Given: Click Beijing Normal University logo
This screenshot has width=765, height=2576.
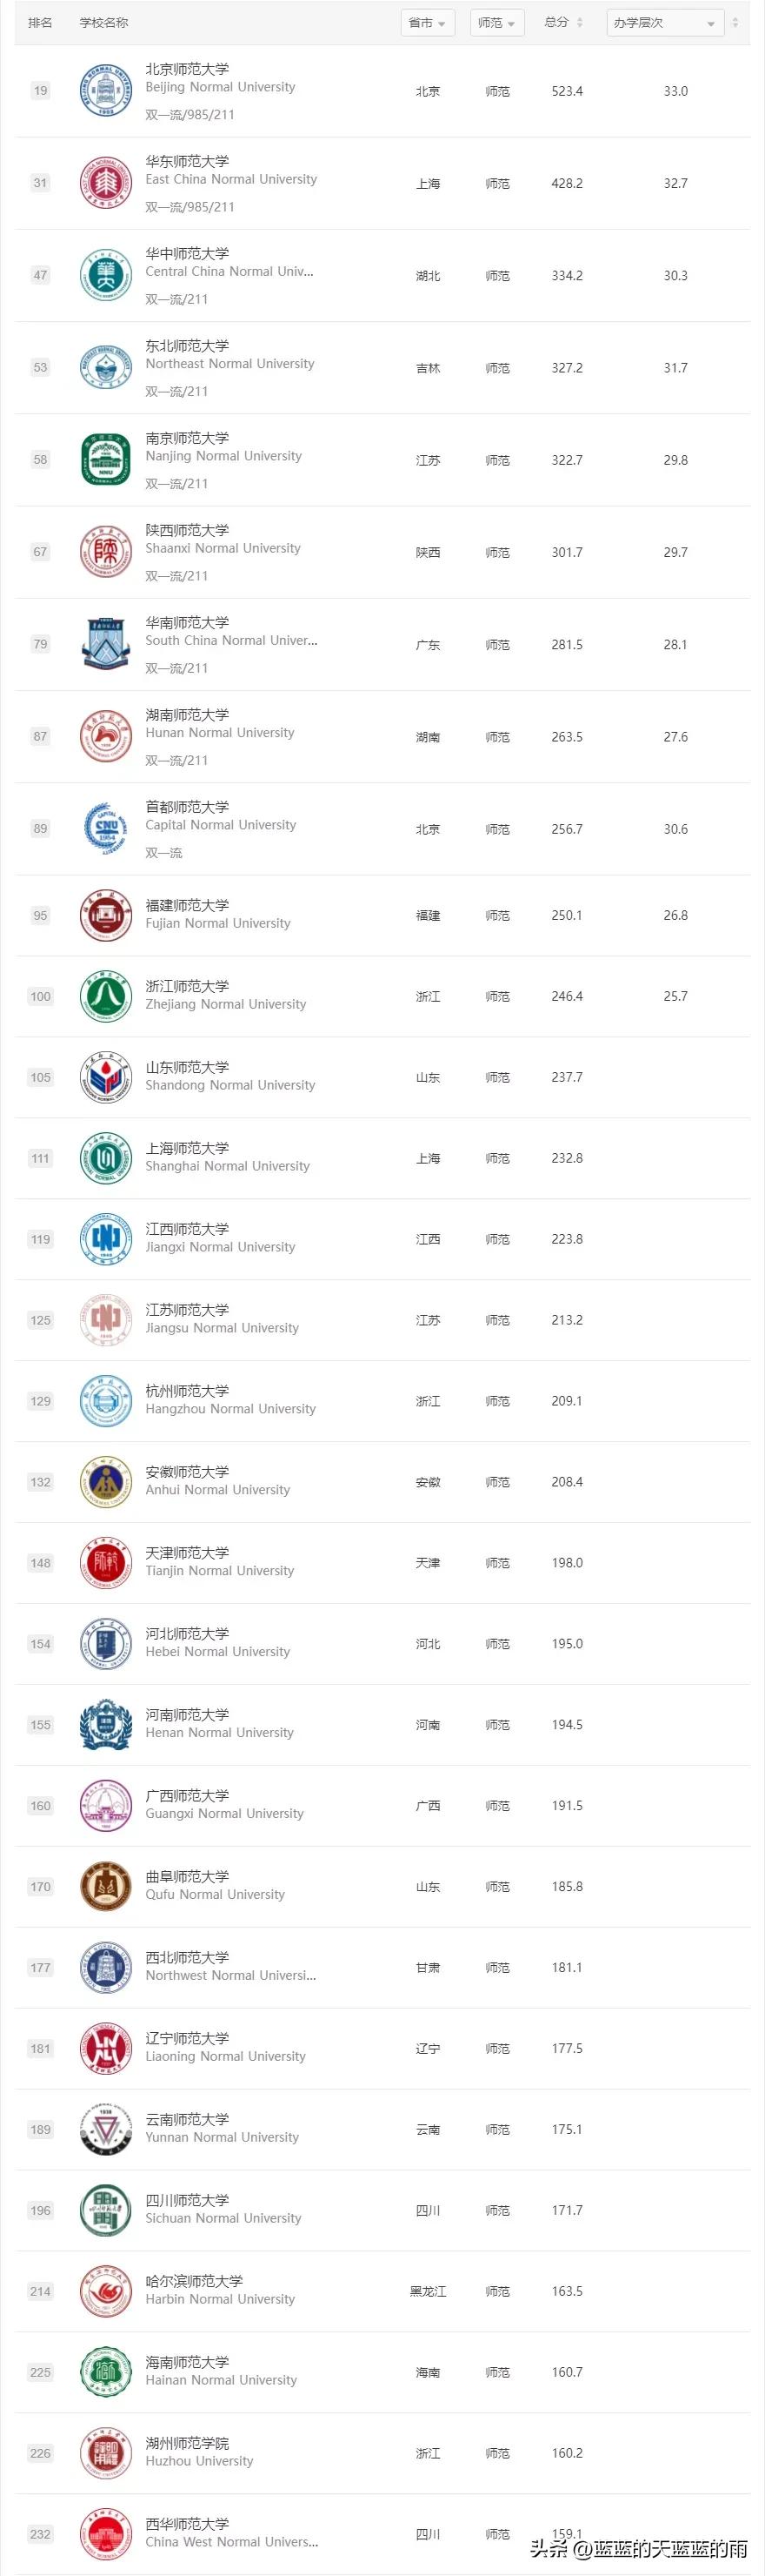Looking at the screenshot, I should pos(106,91).
